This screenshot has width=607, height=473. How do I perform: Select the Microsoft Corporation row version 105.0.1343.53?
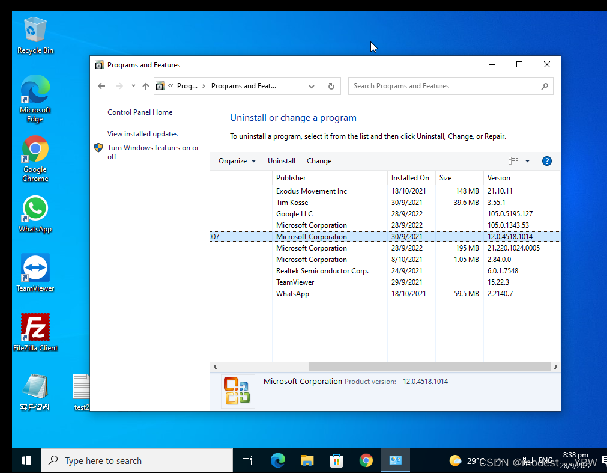[385, 225]
